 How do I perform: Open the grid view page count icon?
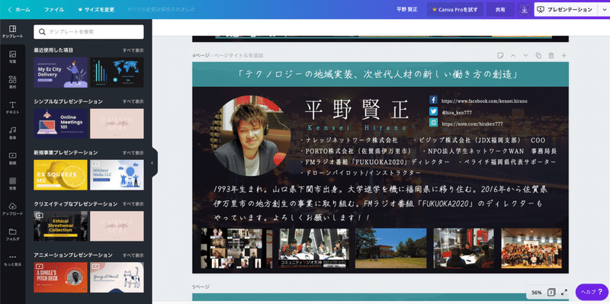(x=551, y=292)
